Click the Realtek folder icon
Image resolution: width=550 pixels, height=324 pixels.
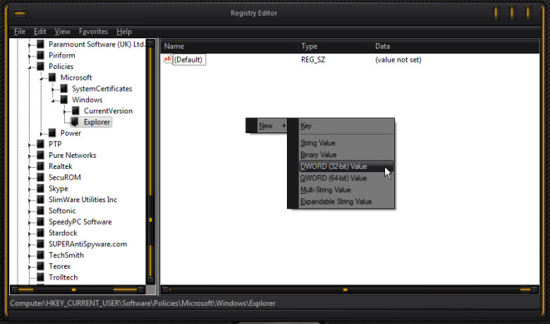coord(41,166)
